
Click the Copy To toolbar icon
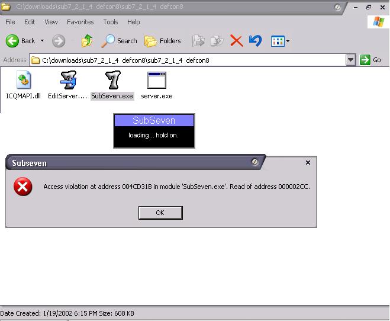(x=217, y=41)
